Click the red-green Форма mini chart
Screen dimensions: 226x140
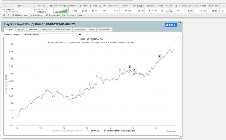tap(169, 11)
